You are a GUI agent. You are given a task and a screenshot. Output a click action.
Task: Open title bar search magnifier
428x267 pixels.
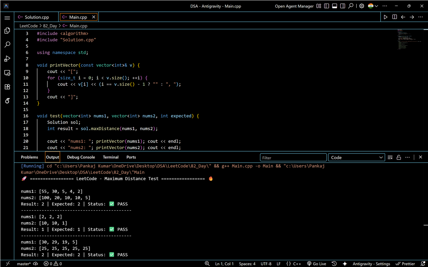351,6
